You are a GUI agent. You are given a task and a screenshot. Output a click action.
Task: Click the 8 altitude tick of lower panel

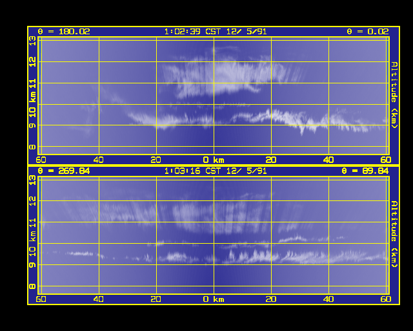[32, 286]
